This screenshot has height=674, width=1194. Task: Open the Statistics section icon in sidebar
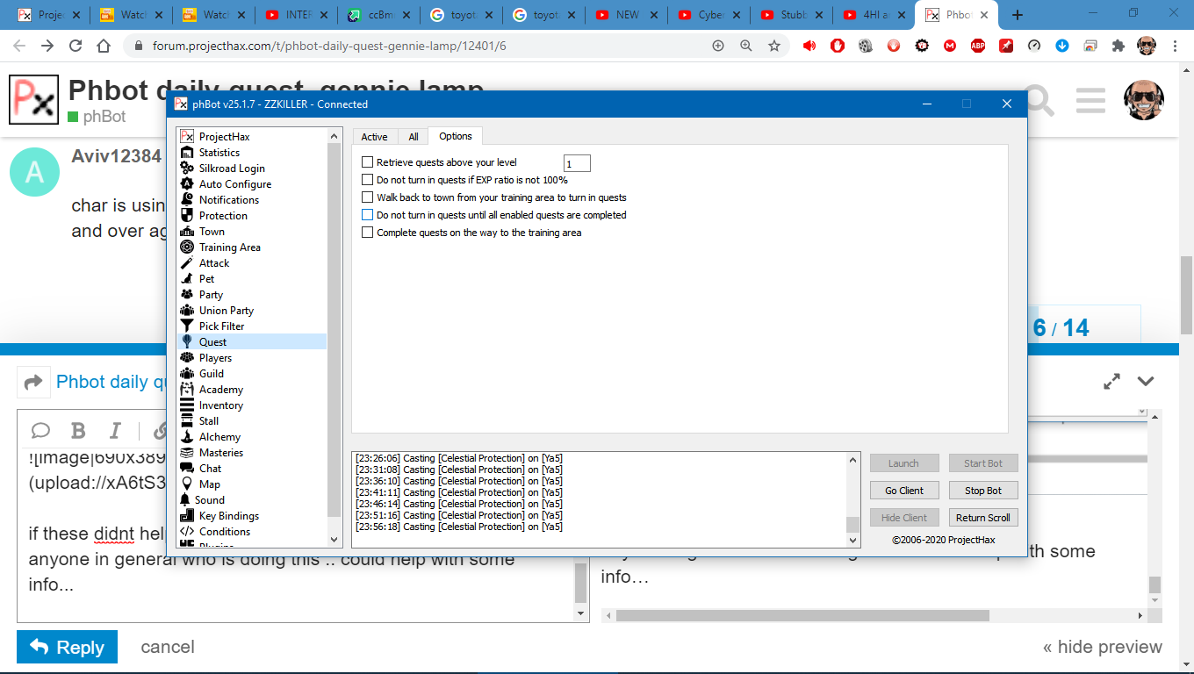point(186,153)
